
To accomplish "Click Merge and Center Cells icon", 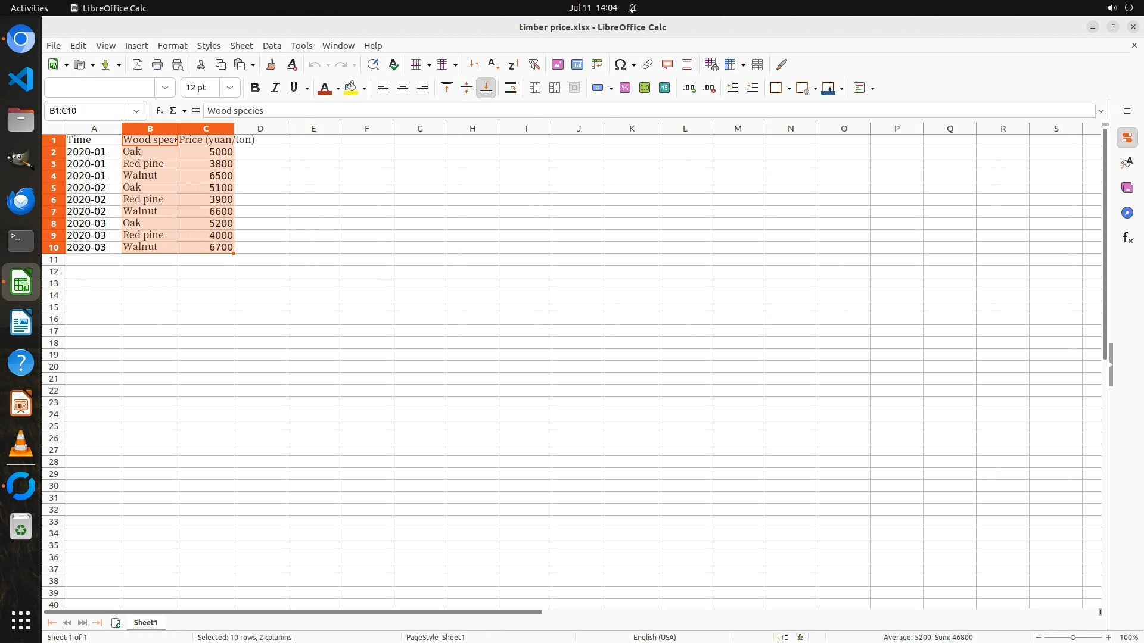I will [535, 88].
